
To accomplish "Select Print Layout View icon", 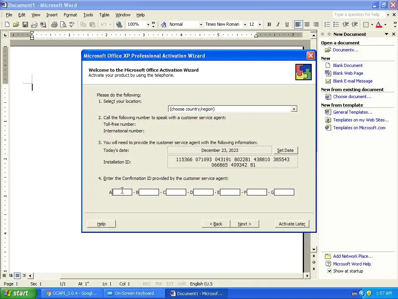I will point(17,275).
